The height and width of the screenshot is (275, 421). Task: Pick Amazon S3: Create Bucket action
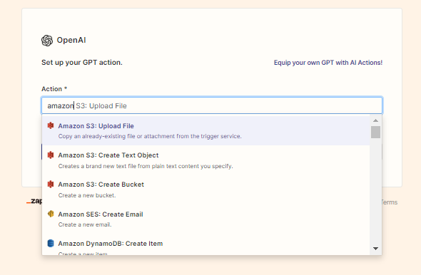[x=206, y=190]
